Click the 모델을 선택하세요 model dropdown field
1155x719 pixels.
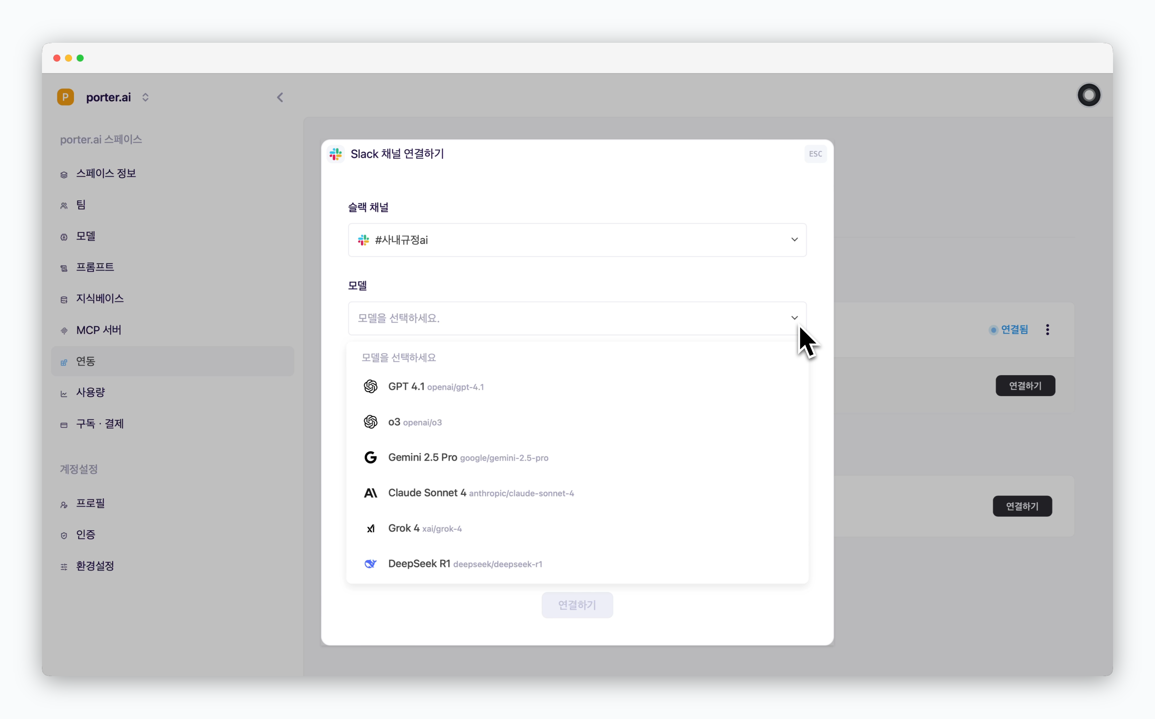coord(577,318)
